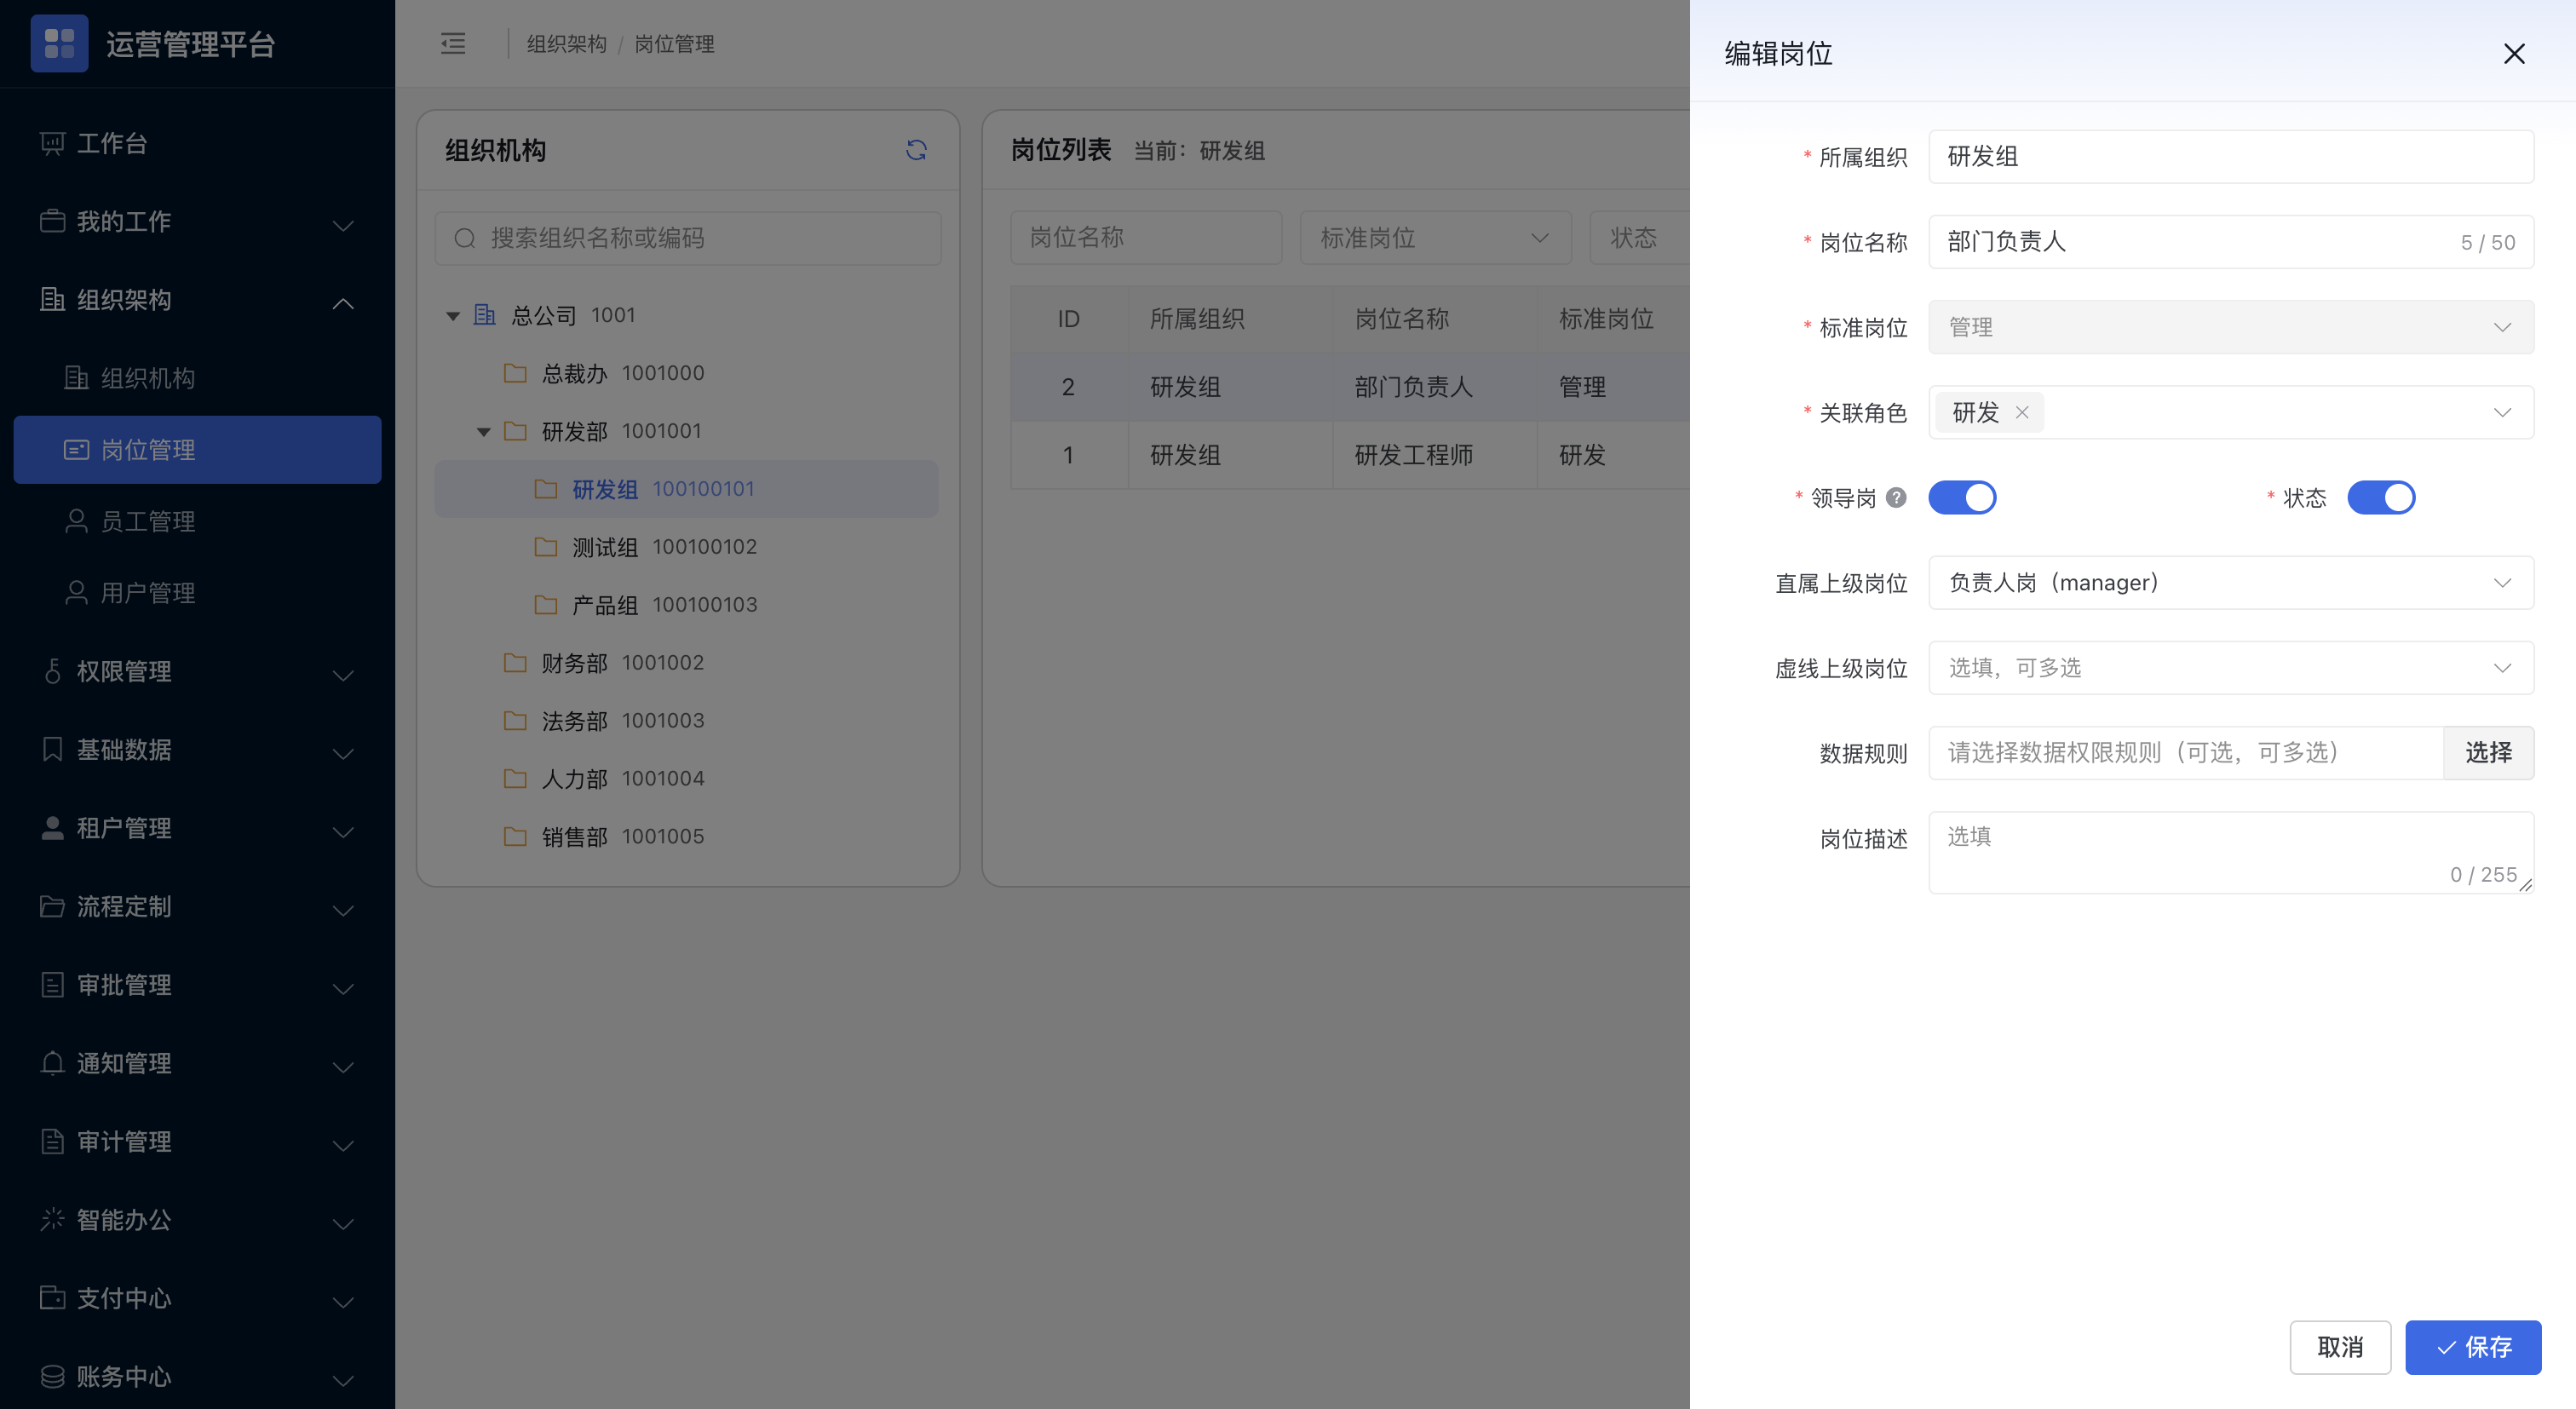Viewport: 2576px width, 1409px height.
Task: Click the 通知管理 bell icon
Action: click(52, 1063)
